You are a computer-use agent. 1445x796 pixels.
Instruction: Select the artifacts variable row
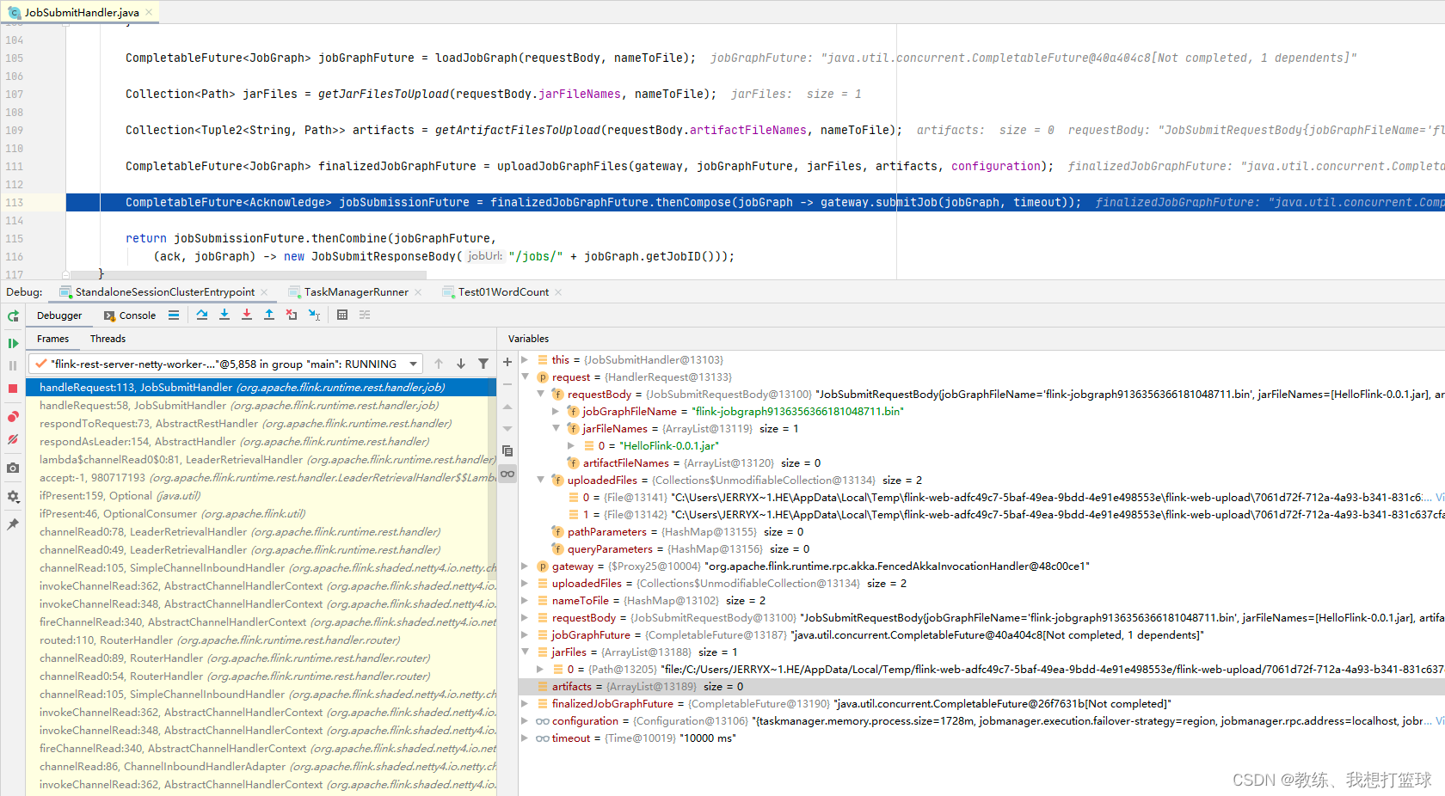click(981, 687)
